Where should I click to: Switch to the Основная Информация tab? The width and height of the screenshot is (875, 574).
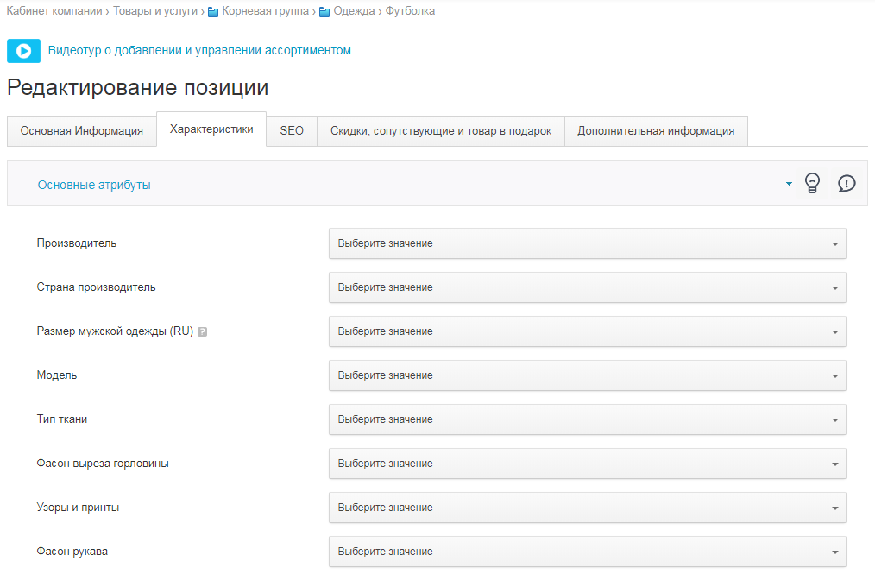tap(82, 131)
